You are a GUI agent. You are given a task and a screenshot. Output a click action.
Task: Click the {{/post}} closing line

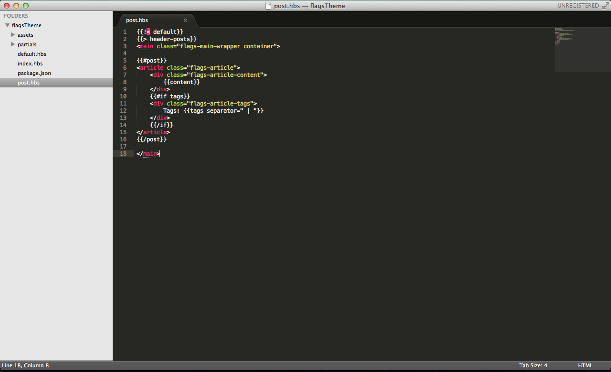tap(151, 139)
